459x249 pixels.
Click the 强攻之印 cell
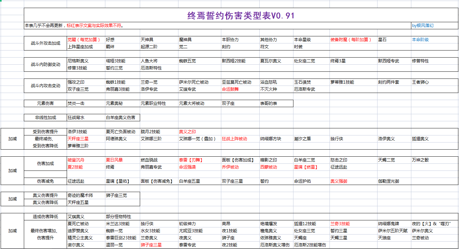pos(86,82)
